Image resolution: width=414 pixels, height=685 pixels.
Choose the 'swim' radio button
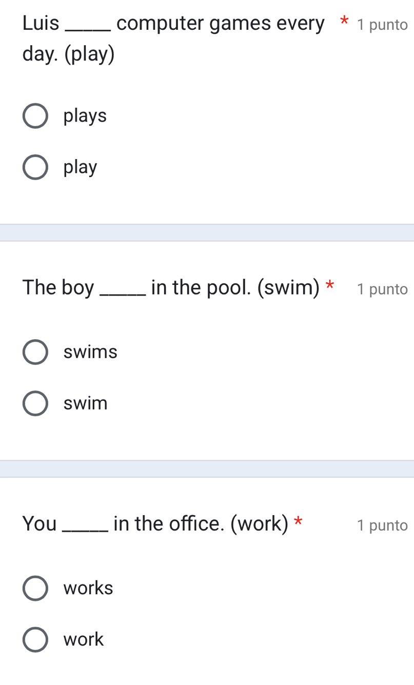coord(35,403)
